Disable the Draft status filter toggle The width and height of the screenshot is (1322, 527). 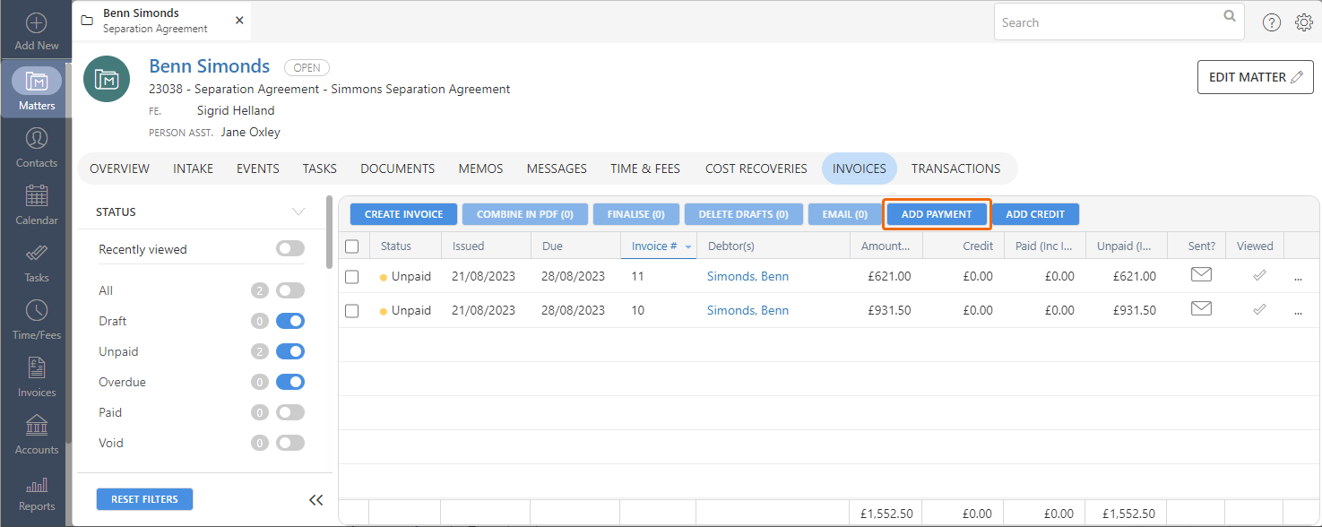pos(290,321)
